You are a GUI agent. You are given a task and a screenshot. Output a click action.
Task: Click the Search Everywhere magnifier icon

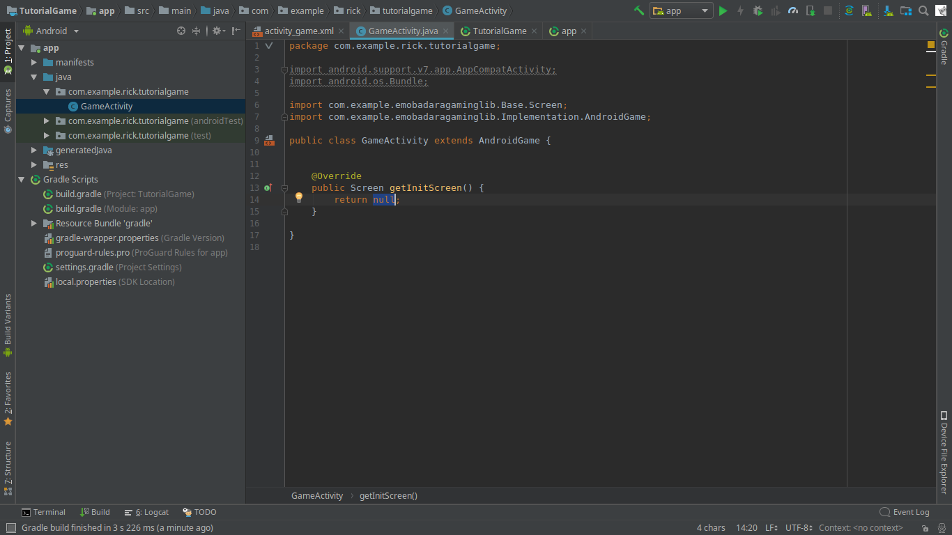pos(923,10)
